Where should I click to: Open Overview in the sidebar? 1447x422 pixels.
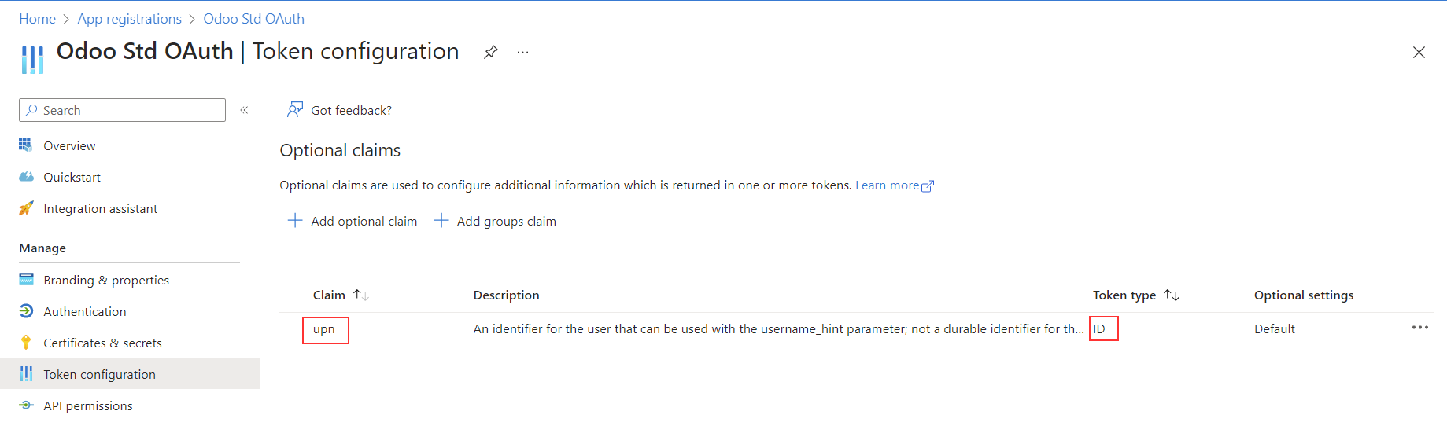(69, 145)
